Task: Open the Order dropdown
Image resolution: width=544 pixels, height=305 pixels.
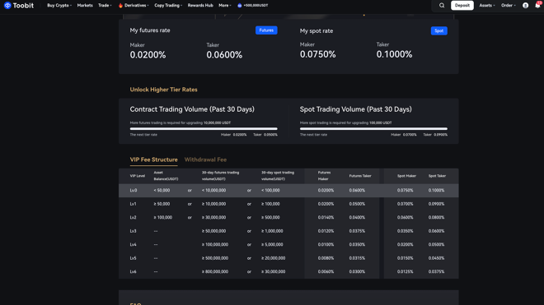Action: tap(509, 6)
